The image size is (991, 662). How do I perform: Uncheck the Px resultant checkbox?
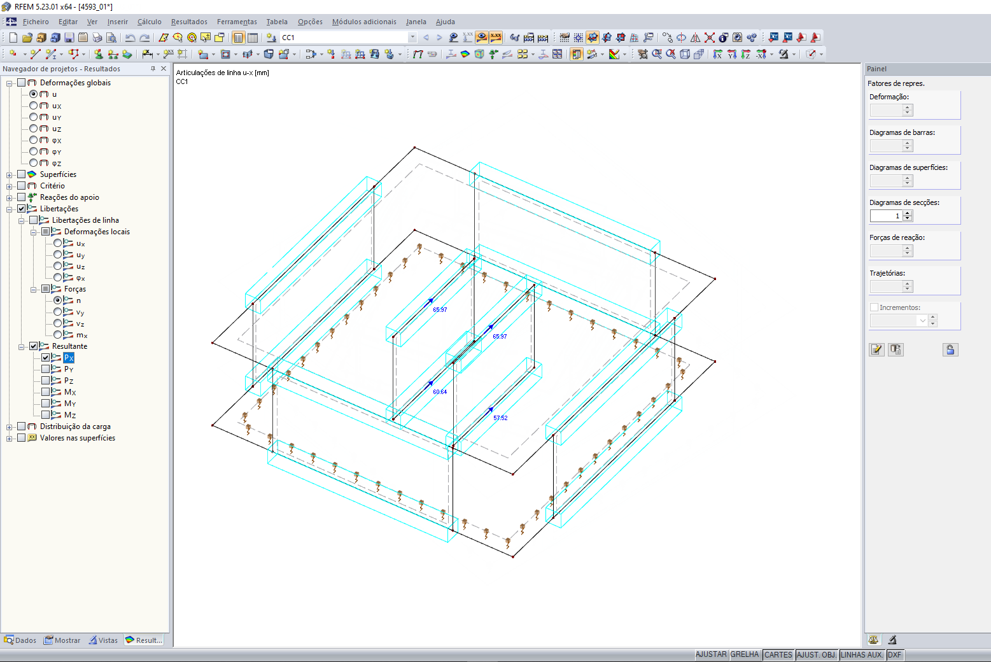46,358
